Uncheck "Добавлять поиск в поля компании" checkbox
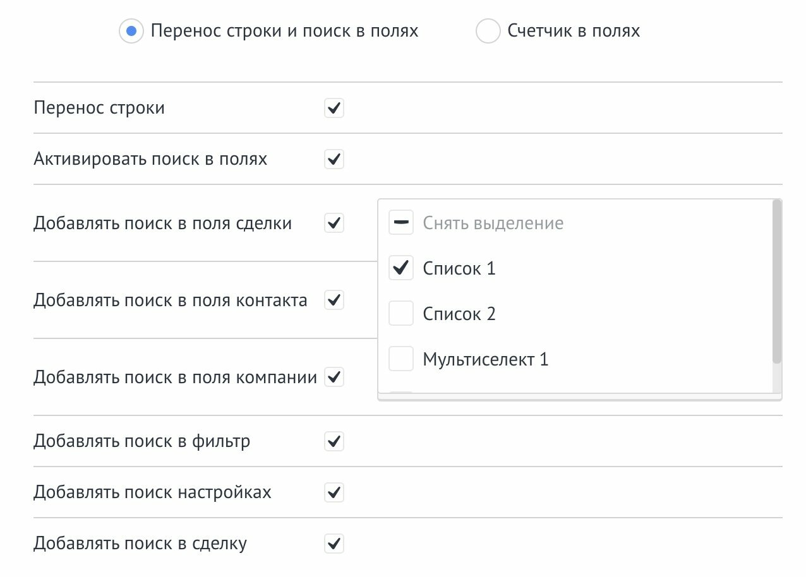This screenshot has height=577, width=806. point(334,377)
